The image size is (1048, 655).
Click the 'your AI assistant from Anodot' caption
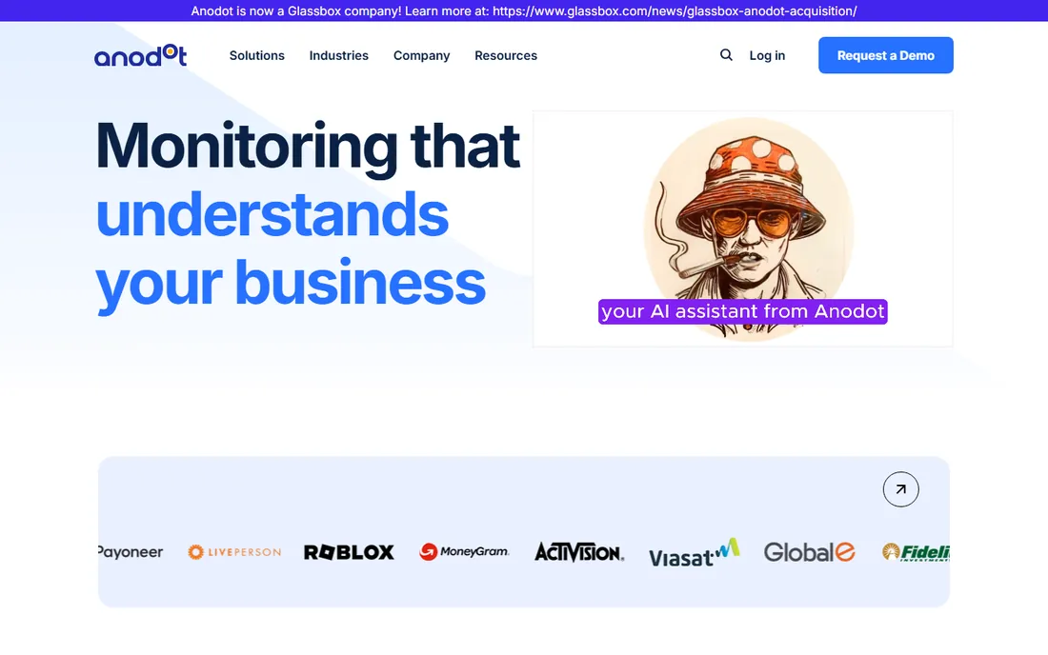point(742,312)
